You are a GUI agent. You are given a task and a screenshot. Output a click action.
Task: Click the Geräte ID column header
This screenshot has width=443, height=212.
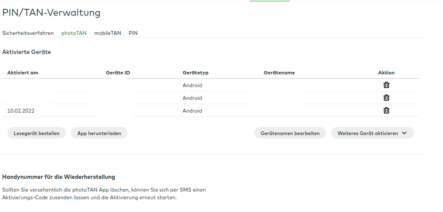click(x=118, y=73)
